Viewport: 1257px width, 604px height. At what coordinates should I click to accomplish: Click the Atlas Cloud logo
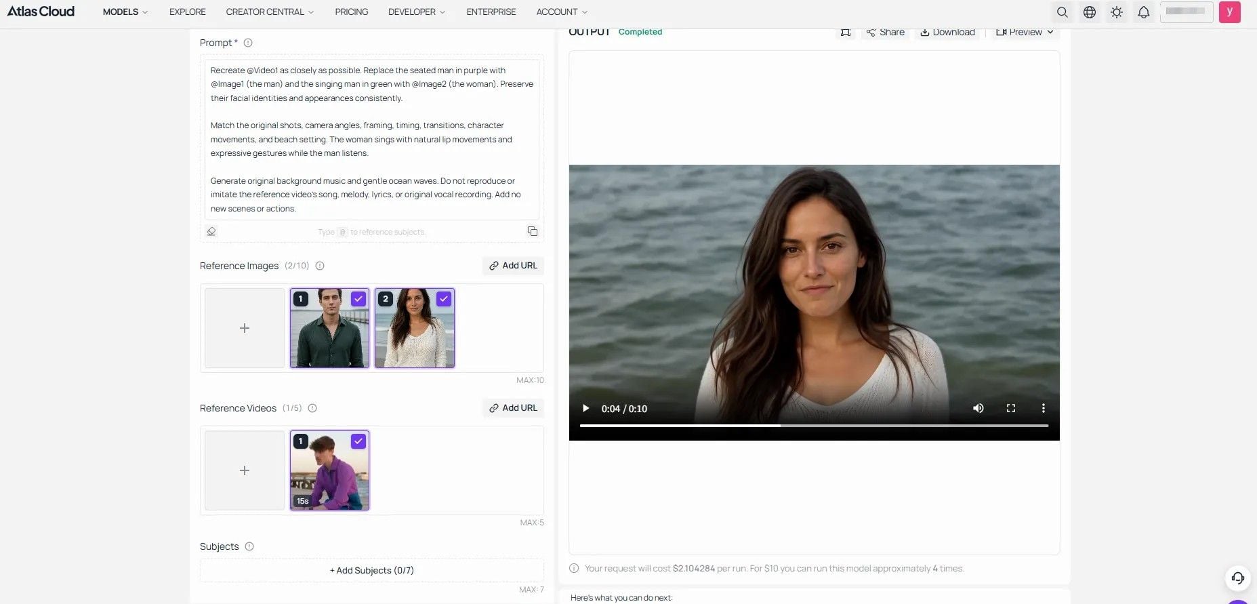(41, 12)
